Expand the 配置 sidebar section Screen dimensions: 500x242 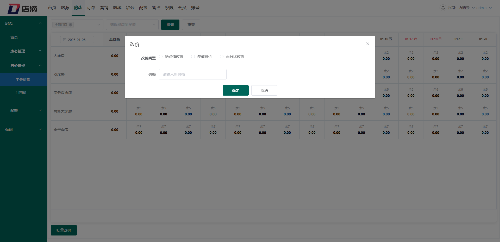[23, 110]
